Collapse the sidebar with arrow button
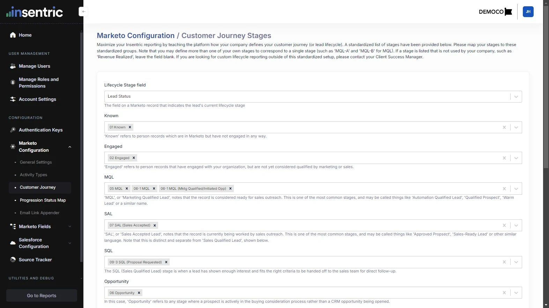549x308 pixels. pos(83,12)
